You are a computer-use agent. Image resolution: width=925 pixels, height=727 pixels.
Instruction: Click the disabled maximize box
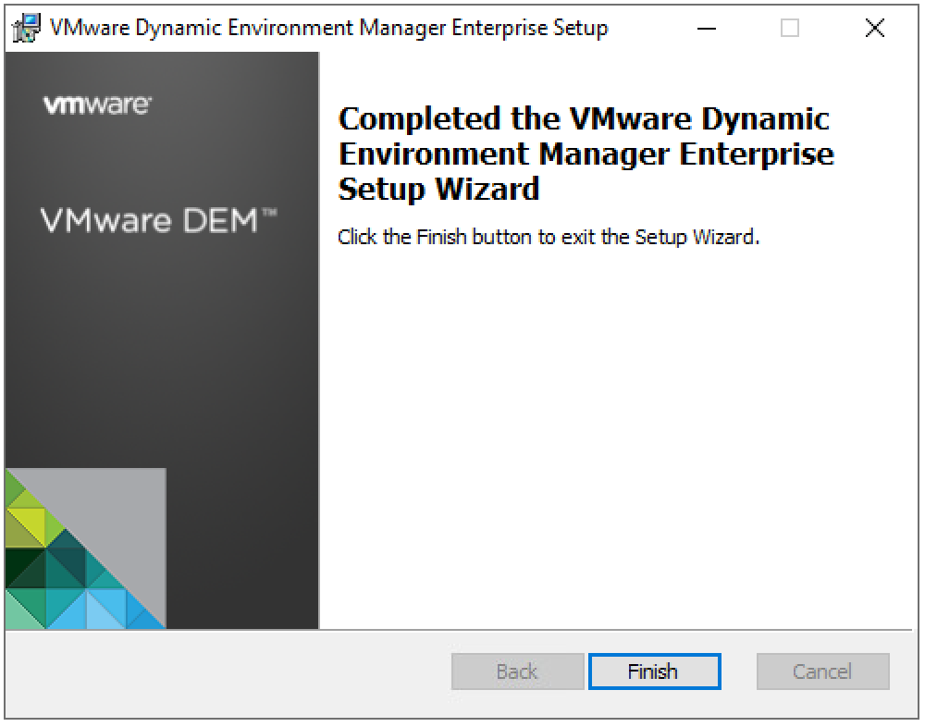coord(790,29)
